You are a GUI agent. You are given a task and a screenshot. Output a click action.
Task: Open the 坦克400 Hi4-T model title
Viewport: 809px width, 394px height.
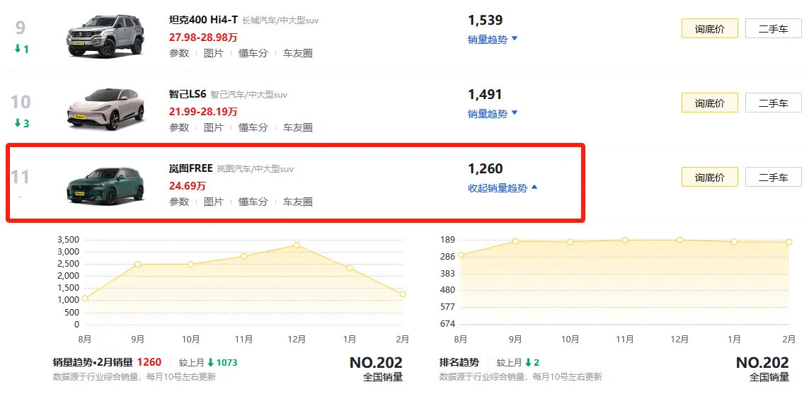coord(203,20)
